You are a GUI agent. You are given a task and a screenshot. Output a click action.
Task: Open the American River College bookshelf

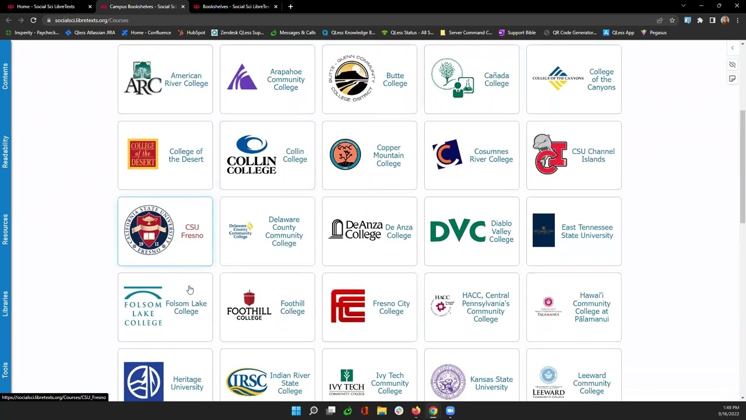166,79
